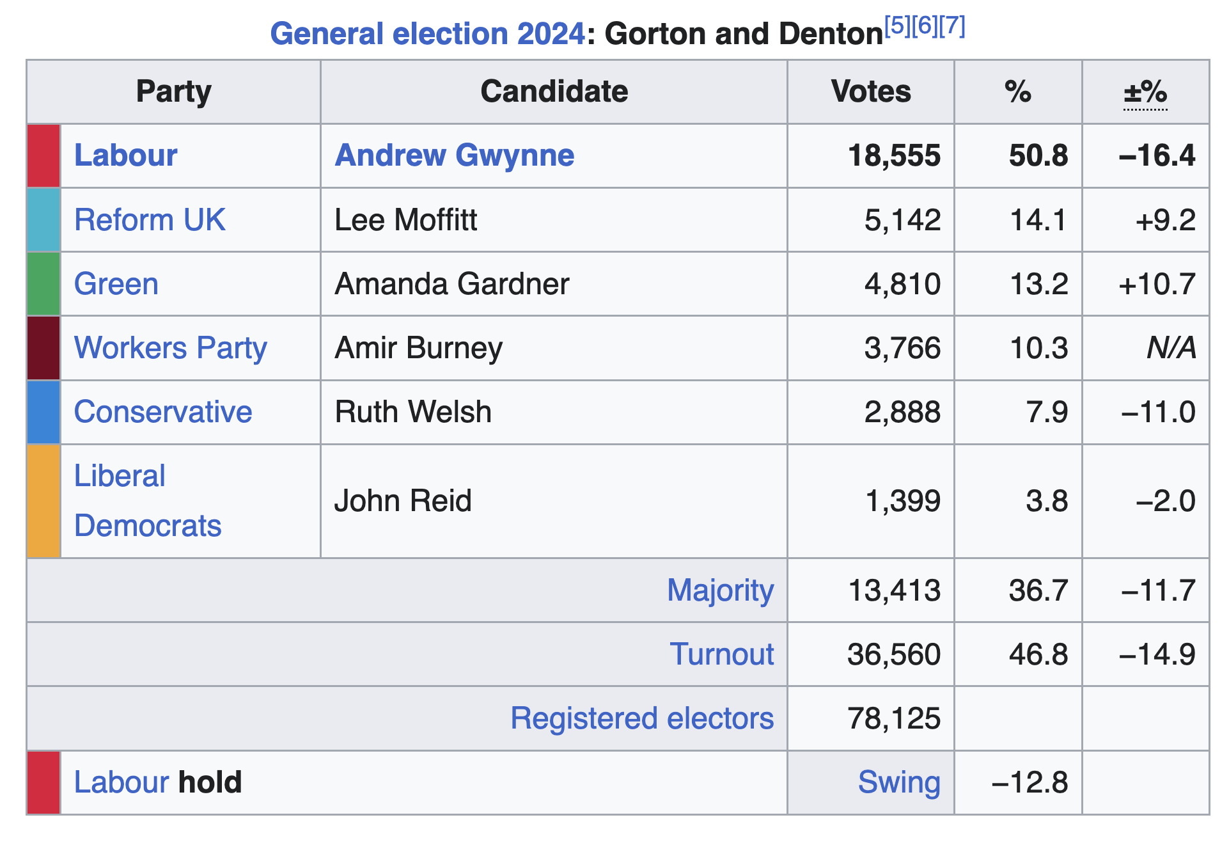The height and width of the screenshot is (861, 1229).
Task: Click the Registered electors link
Action: click(641, 718)
